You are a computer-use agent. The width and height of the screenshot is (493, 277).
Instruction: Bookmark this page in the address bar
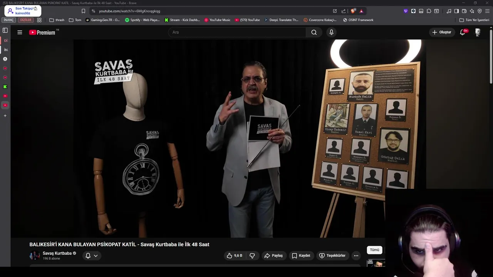click(83, 11)
